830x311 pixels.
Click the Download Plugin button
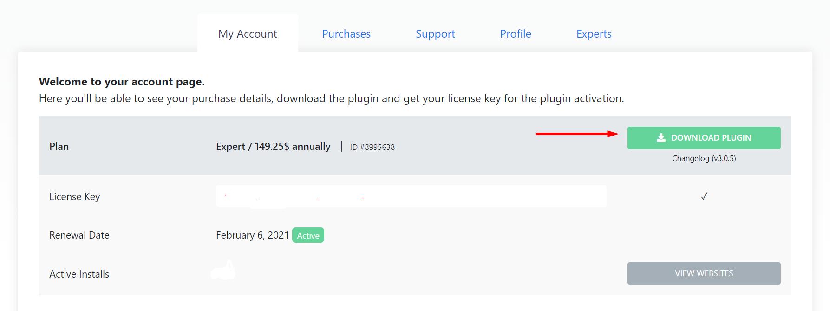click(x=704, y=138)
